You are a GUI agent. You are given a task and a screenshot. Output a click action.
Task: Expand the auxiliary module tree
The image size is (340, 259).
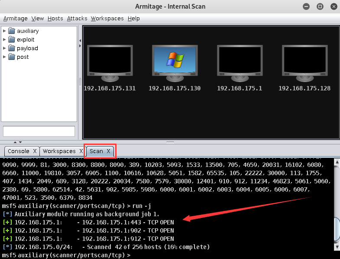pos(4,31)
